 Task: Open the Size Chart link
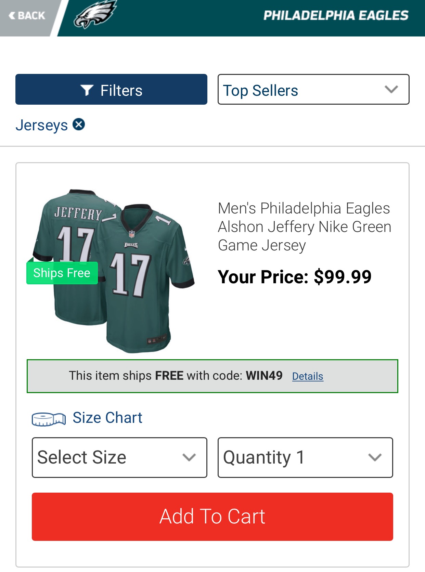click(x=107, y=418)
